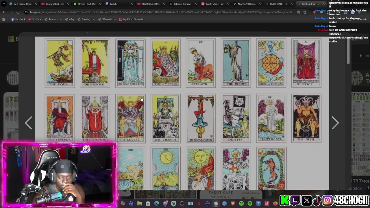Open My Clips Streamlabs bookmark
370x208 pixels.
click(x=132, y=19)
